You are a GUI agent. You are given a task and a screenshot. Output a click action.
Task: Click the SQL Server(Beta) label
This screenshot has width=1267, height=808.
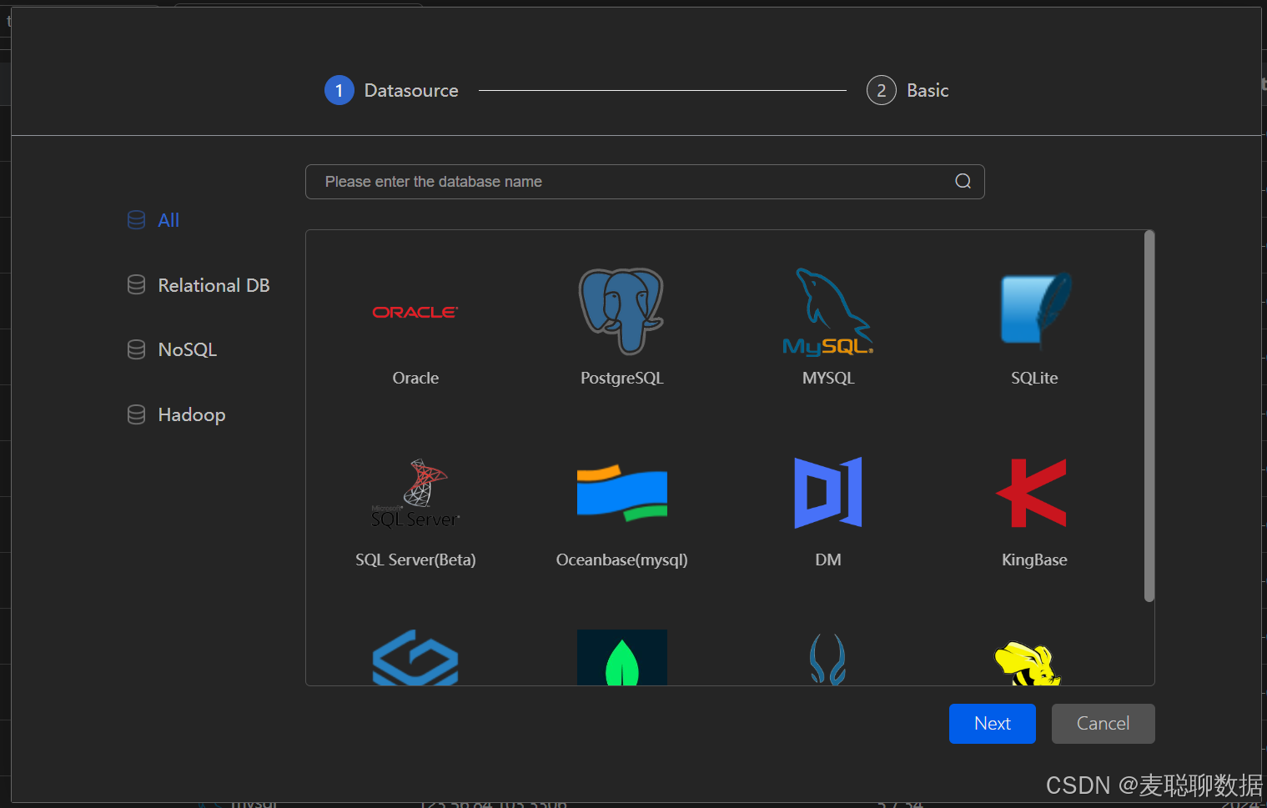click(415, 560)
